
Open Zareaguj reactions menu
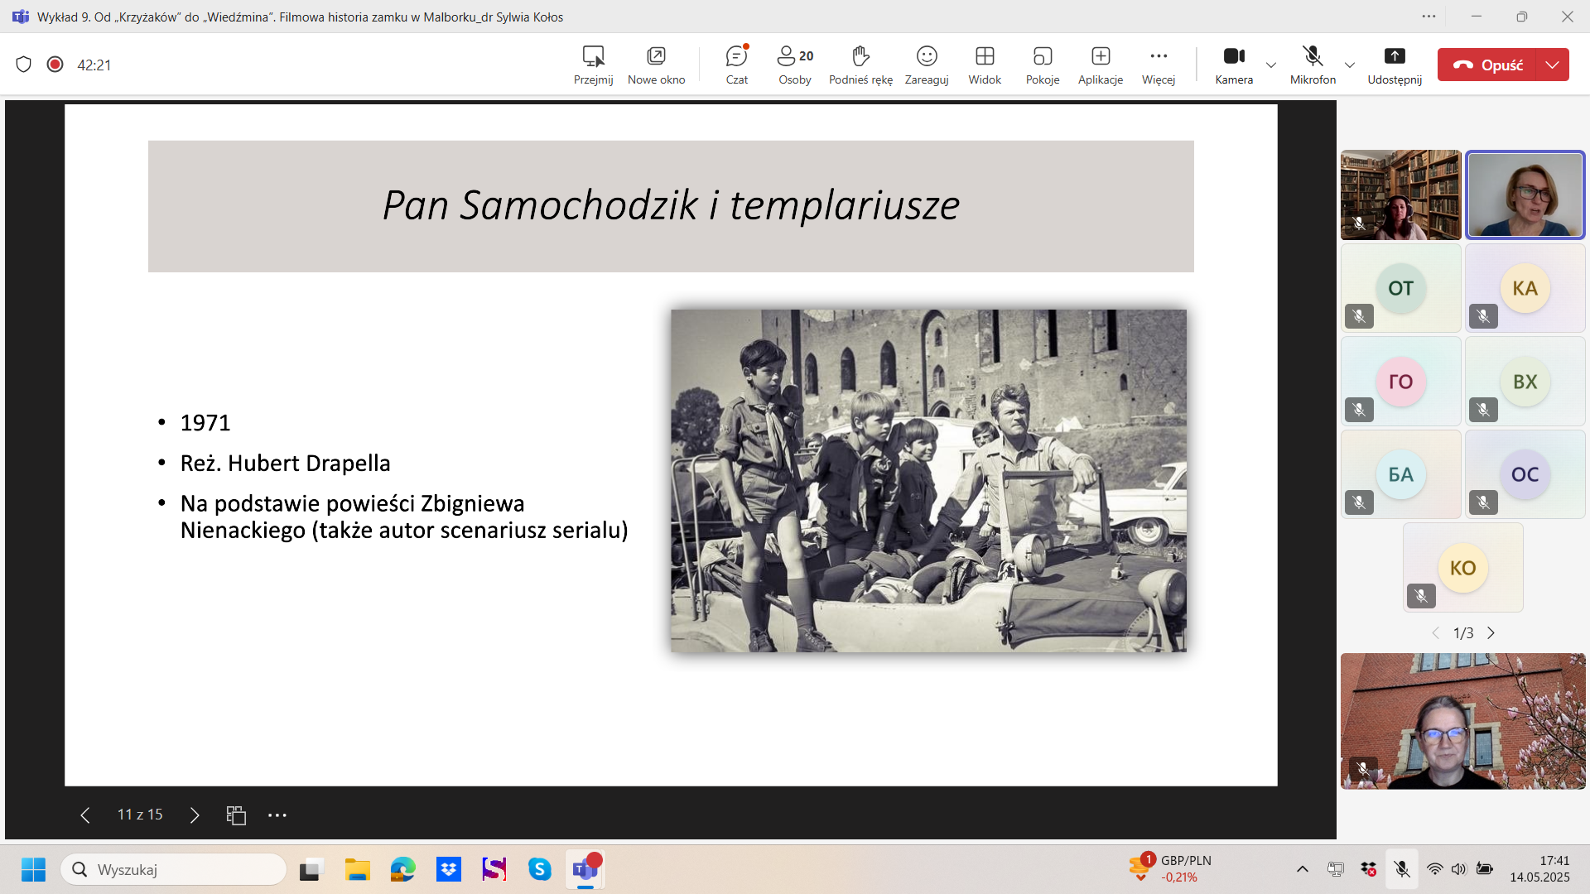click(x=926, y=65)
